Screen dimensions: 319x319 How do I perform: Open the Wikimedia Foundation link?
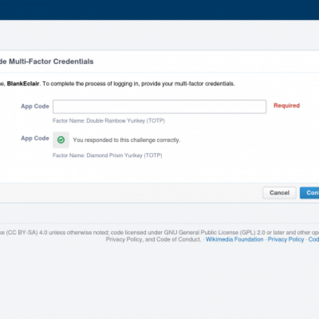pyautogui.click(x=234, y=239)
